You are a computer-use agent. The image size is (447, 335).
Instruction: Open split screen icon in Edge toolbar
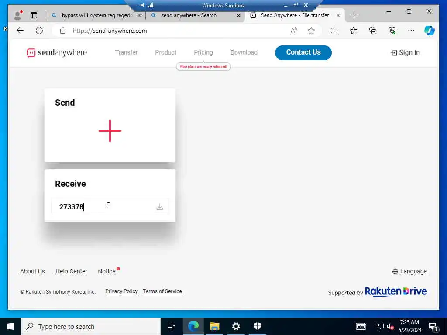pyautogui.click(x=334, y=31)
